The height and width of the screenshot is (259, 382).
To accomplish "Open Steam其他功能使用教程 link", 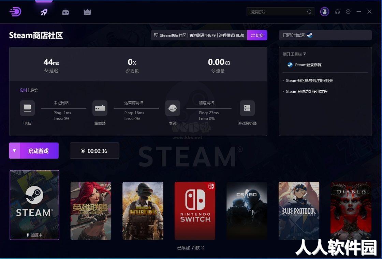I will [x=307, y=92].
